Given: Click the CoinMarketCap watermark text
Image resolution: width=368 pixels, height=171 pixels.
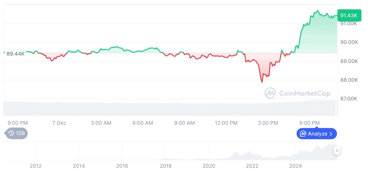Looking at the screenshot, I should point(304,93).
